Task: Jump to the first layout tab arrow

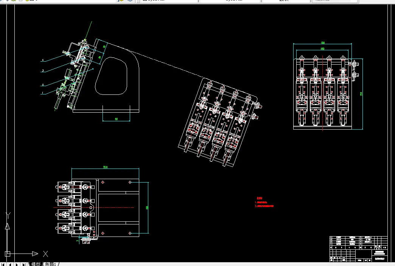Action: pos(3,264)
